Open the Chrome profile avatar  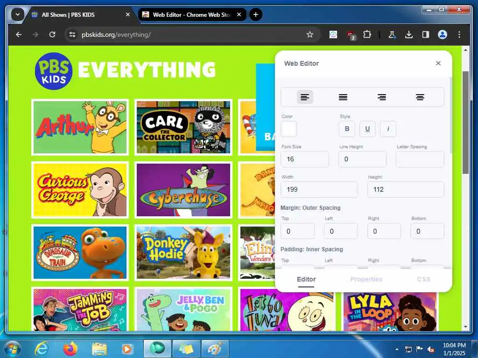click(x=443, y=34)
